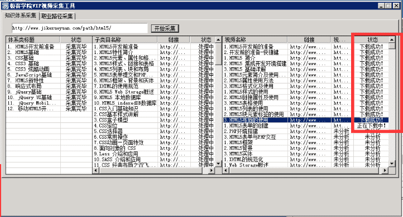Select 5.CSS选择器 subcategory
This screenshot has height=217, width=403.
click(x=154, y=131)
